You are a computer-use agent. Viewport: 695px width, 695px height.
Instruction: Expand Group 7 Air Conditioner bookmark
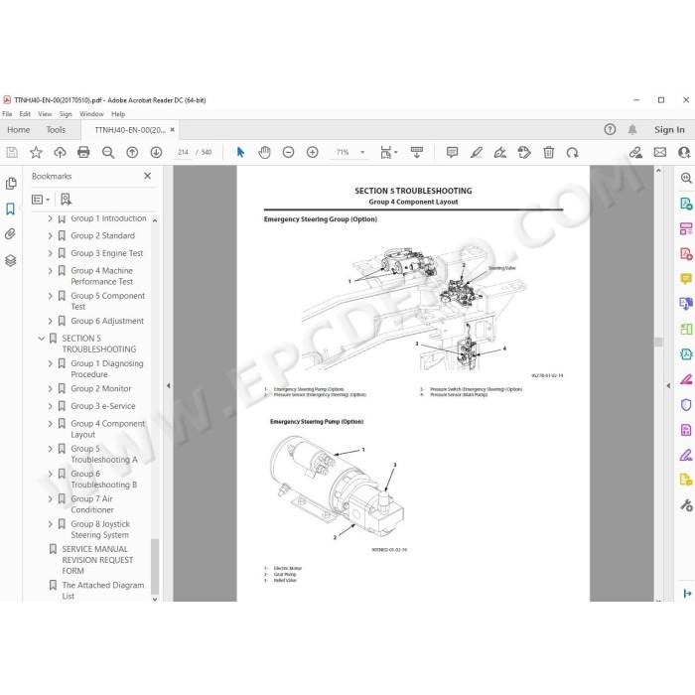(x=50, y=499)
